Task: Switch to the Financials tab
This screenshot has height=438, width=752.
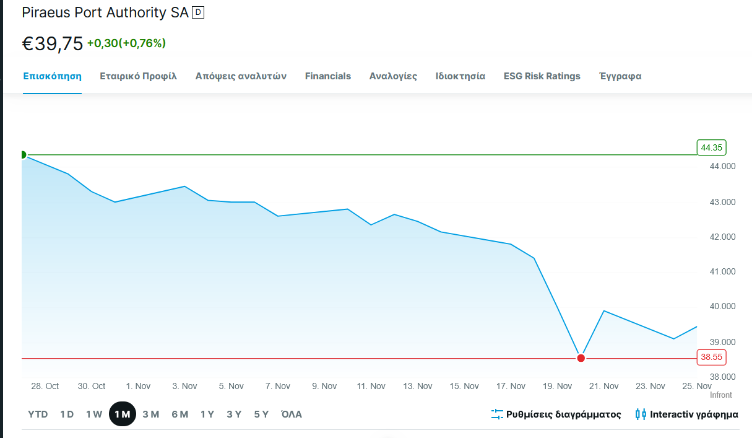Action: coord(328,76)
